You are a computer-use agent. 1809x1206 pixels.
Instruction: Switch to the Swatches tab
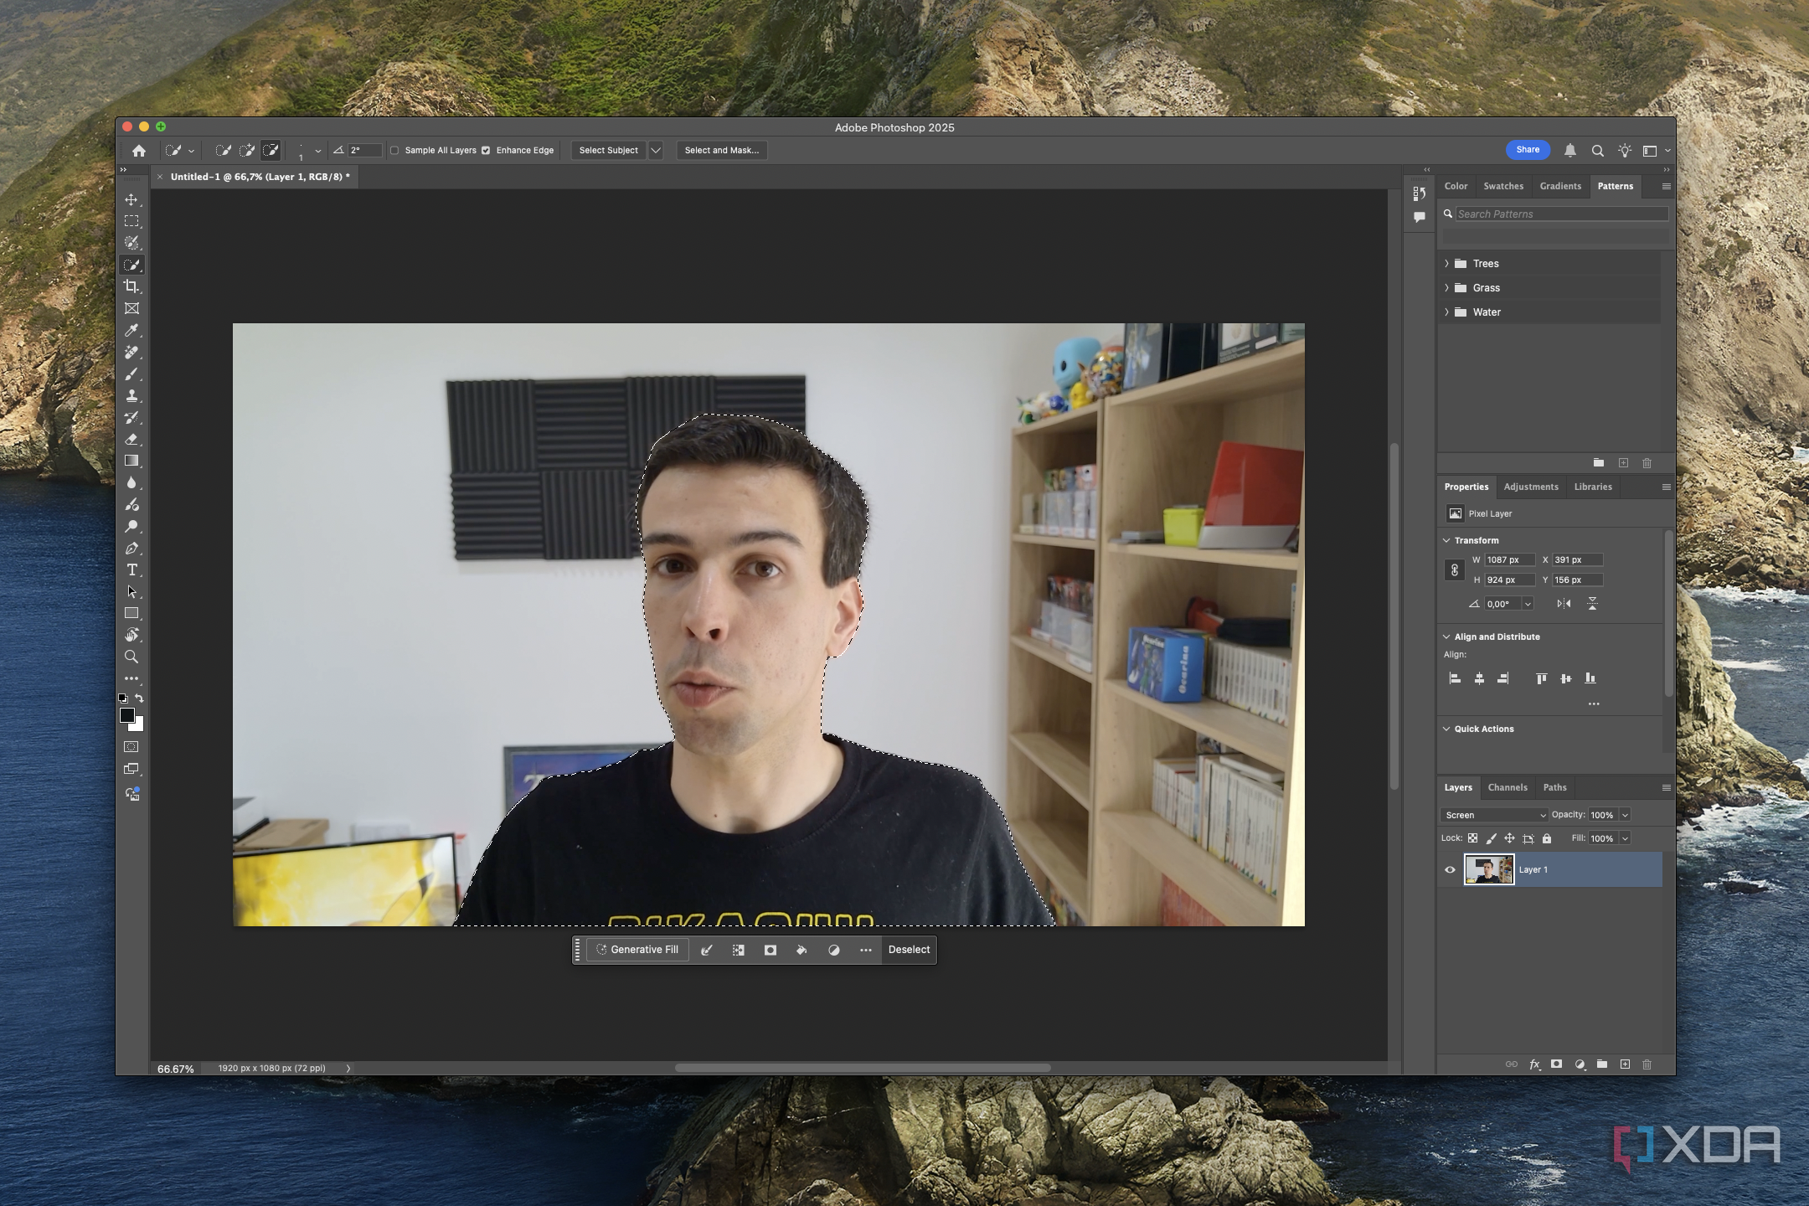[1503, 186]
